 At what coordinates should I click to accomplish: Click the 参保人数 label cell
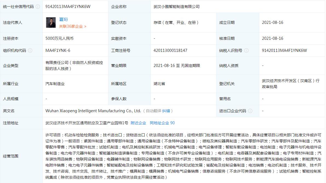(x=129, y=99)
